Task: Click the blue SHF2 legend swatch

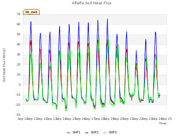Action: coord(87,133)
